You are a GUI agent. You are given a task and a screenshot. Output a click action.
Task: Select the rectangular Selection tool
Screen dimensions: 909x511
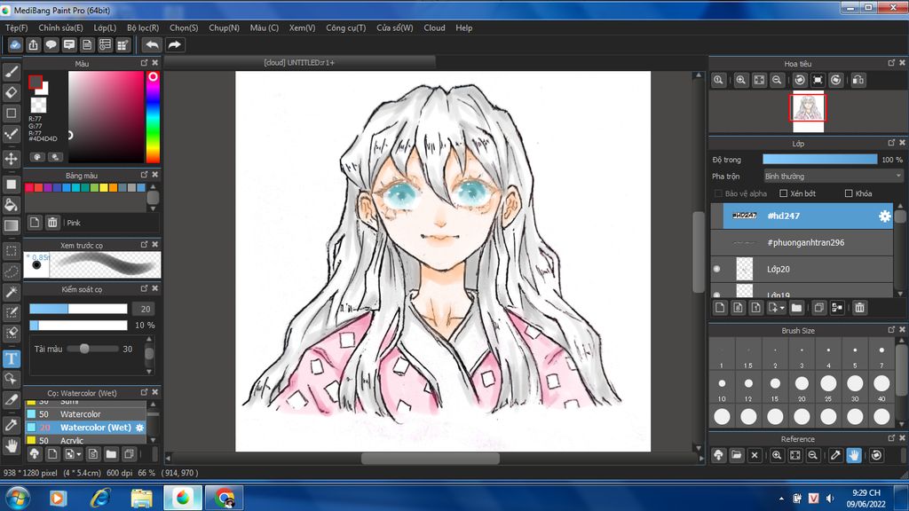point(12,251)
